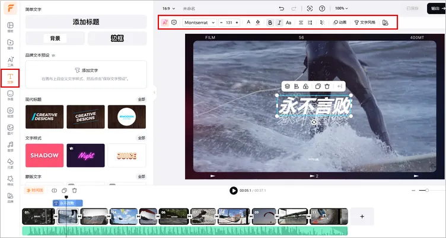The height and width of the screenshot is (238, 446).
Task: Click the 输出 export button
Action: (x=437, y=8)
